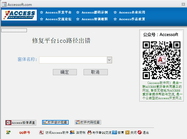Click the blue Weibo icon
Viewport: 187px width, 139px height.
115,132
